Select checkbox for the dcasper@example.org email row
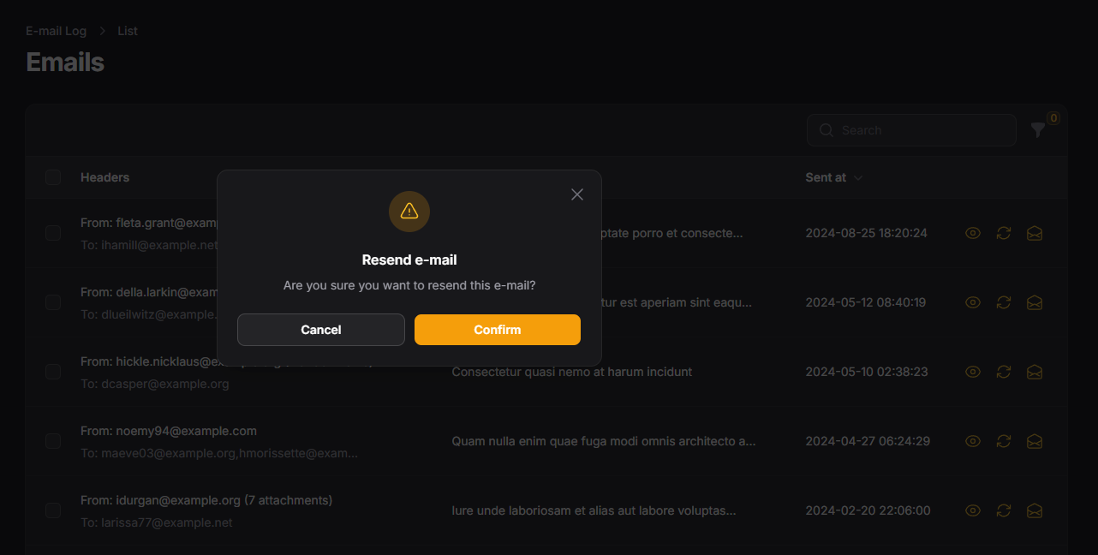This screenshot has height=555, width=1098. pos(53,372)
